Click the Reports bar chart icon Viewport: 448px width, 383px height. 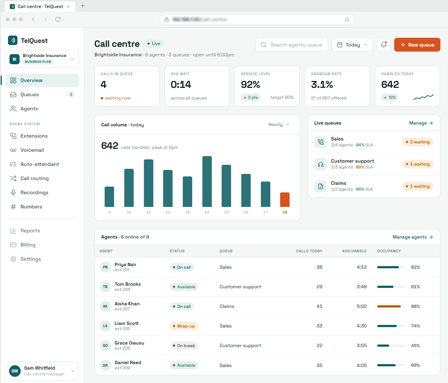coord(13,231)
